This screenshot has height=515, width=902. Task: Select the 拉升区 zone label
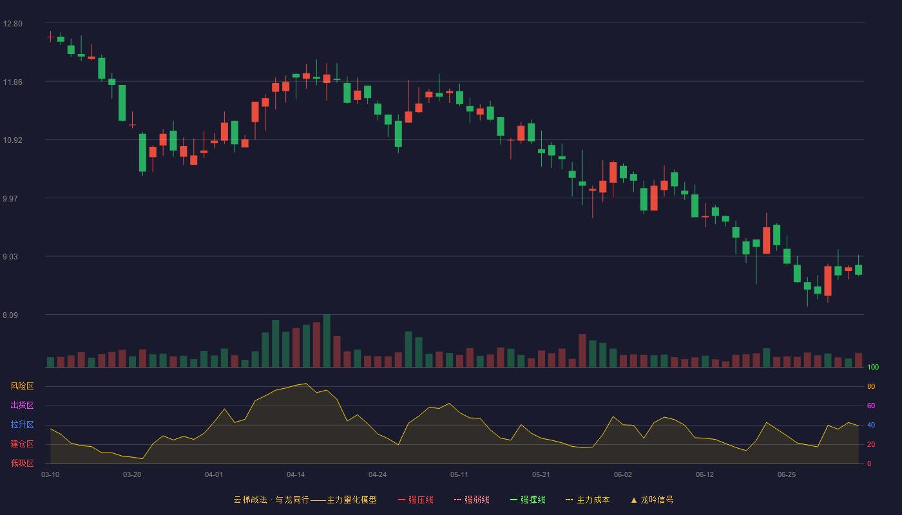click(22, 425)
